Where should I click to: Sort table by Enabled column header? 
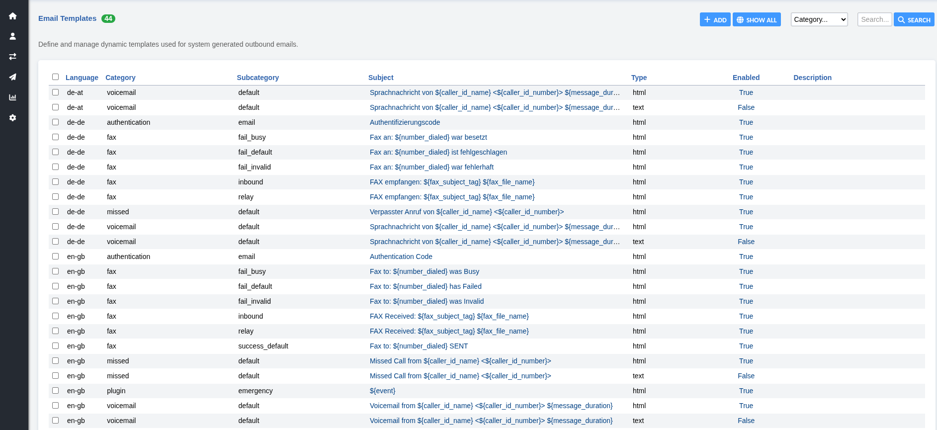[746, 78]
